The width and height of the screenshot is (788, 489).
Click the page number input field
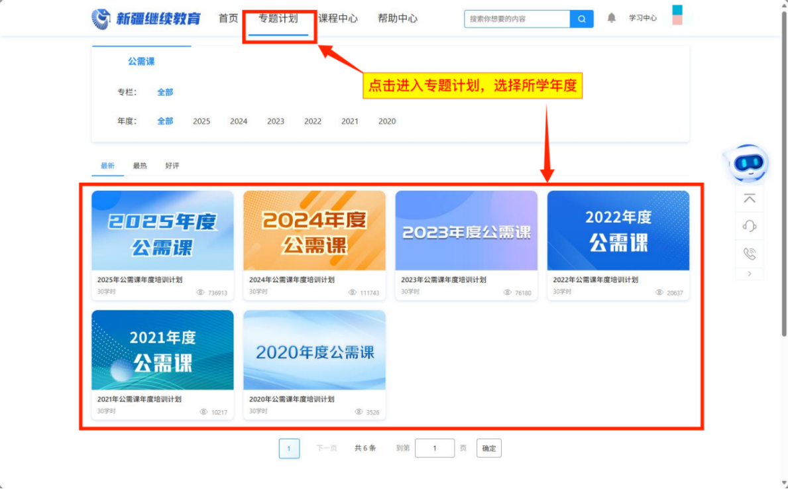[434, 448]
